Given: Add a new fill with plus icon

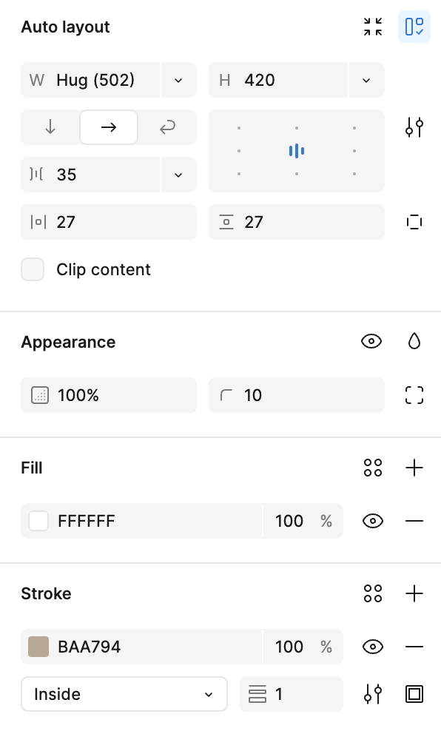Looking at the screenshot, I should [x=414, y=468].
